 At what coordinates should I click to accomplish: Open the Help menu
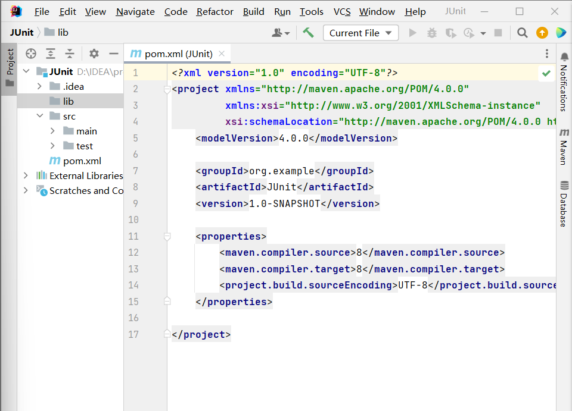[415, 12]
